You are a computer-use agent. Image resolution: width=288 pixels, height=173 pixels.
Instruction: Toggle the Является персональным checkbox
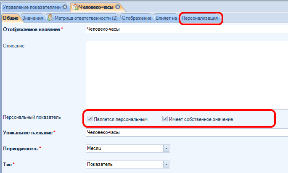pyautogui.click(x=90, y=119)
